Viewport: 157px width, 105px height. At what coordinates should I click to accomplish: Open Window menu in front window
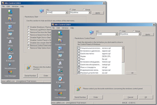pyautogui.click(x=65, y=28)
